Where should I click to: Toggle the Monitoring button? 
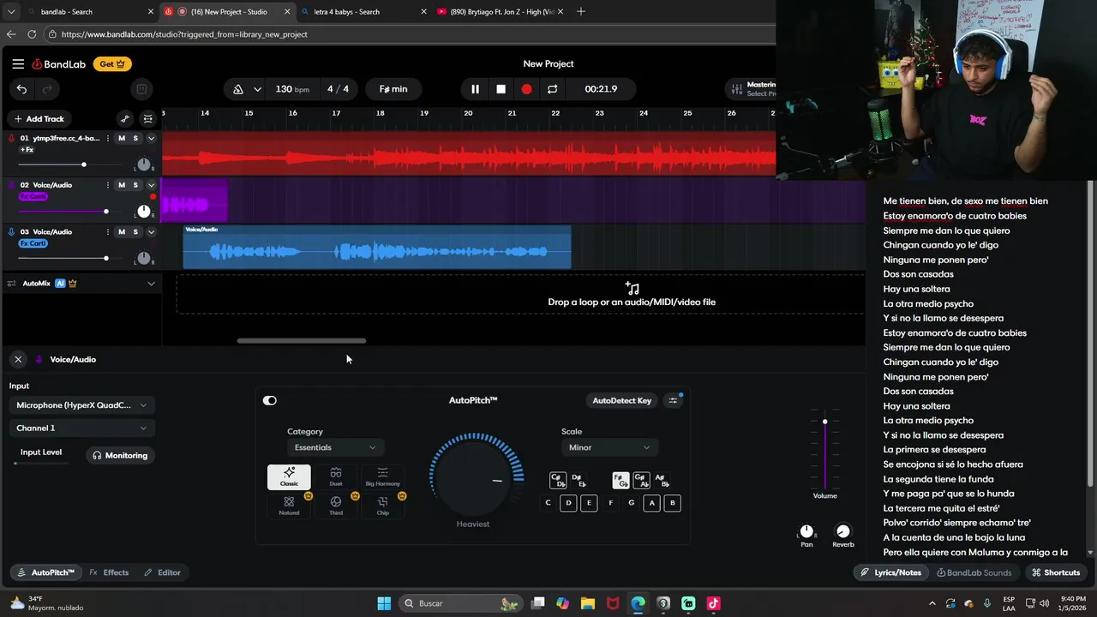pos(120,455)
